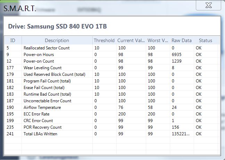The image size is (225, 160).
Task: Sort by Raw Data column header
Action: [x=182, y=40]
